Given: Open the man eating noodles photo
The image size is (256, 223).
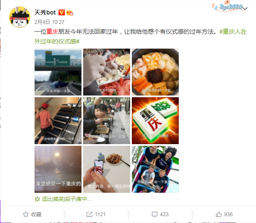Looking at the screenshot, I should point(107,121).
